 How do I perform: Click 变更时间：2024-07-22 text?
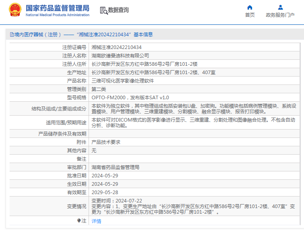click(117, 201)
